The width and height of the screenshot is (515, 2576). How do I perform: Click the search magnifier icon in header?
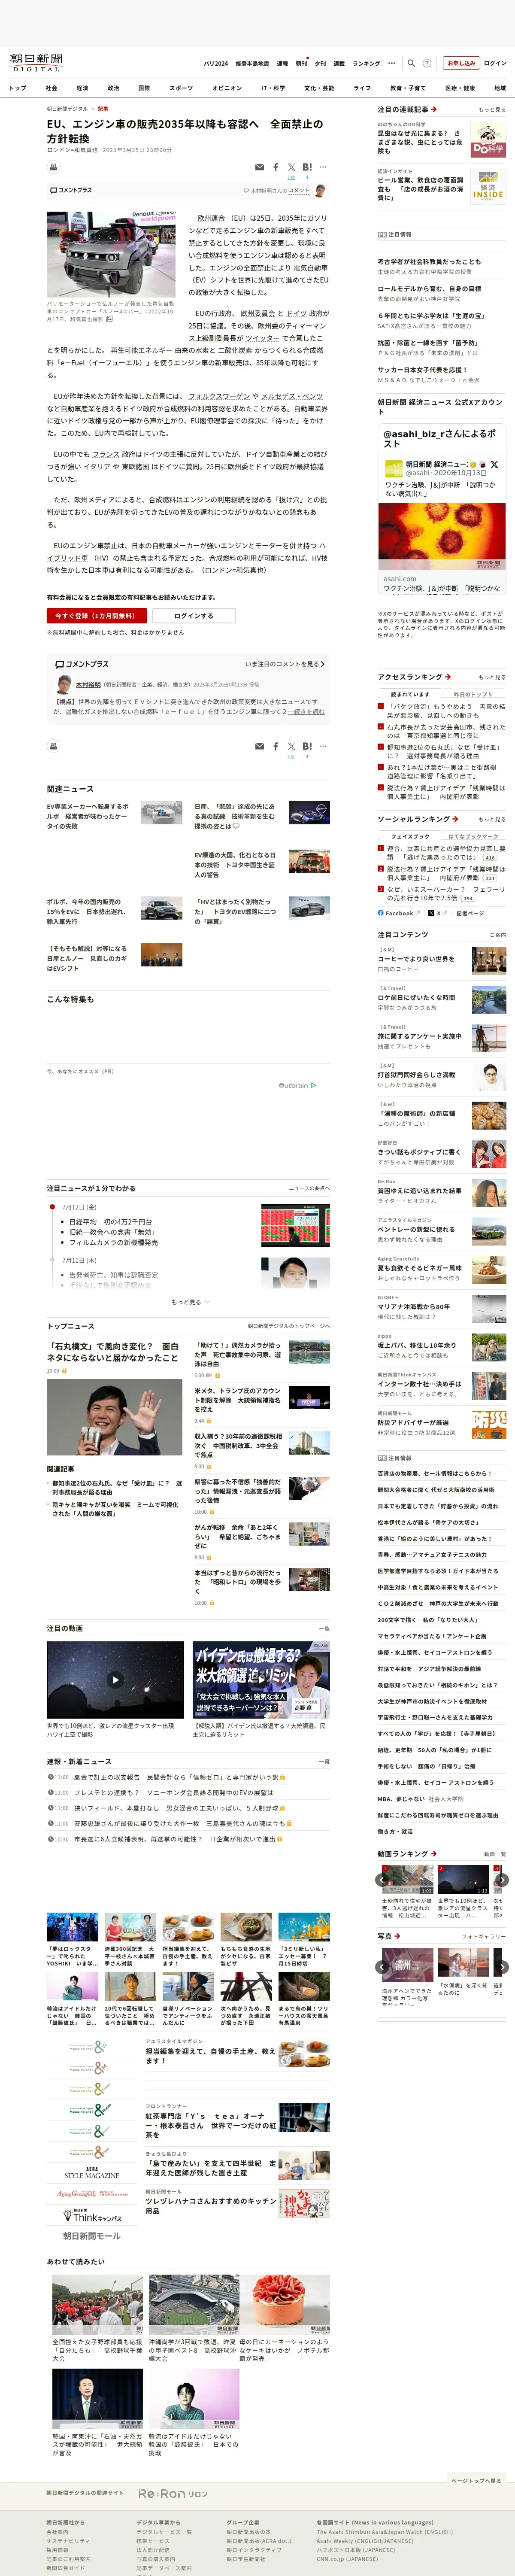(411, 63)
